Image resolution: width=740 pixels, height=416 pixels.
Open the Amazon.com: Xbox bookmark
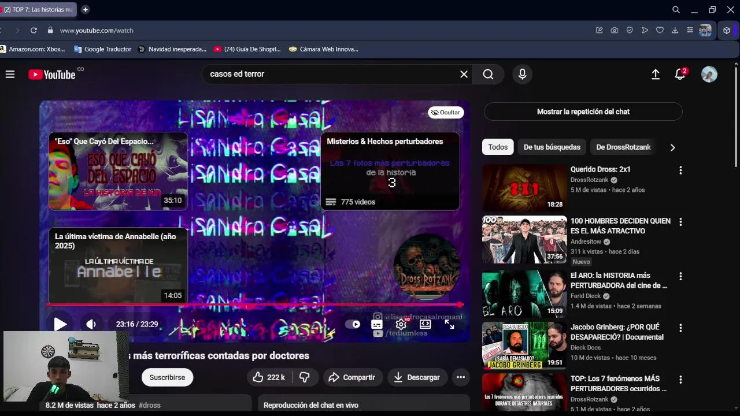[32, 49]
